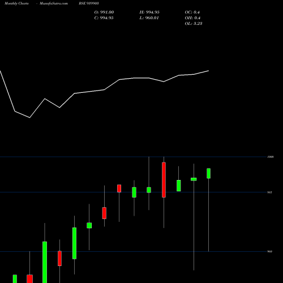Select the 'O: 991.00' open value

pyautogui.click(x=104, y=12)
